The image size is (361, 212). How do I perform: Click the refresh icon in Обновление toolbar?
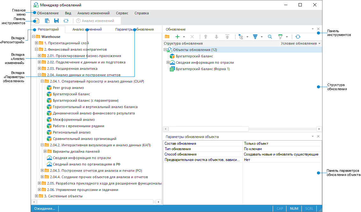298,37
